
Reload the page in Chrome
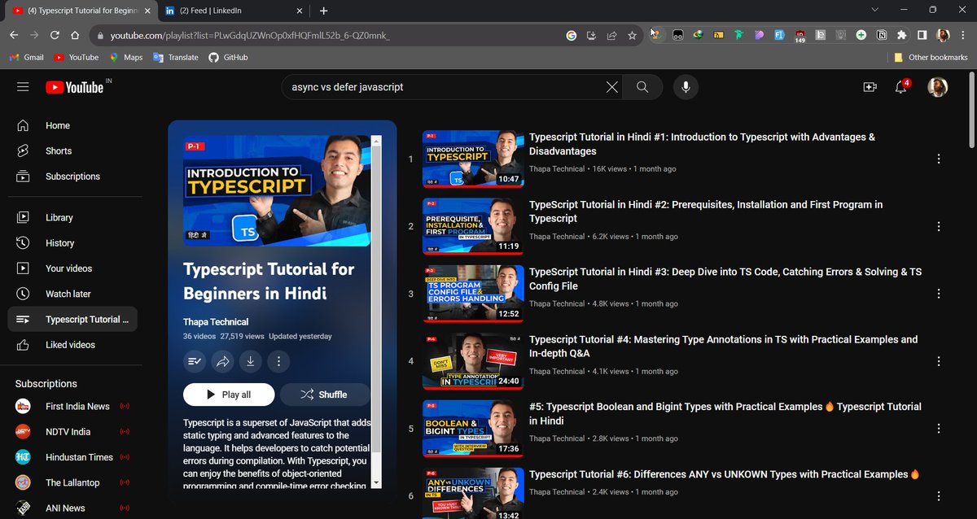coord(55,35)
